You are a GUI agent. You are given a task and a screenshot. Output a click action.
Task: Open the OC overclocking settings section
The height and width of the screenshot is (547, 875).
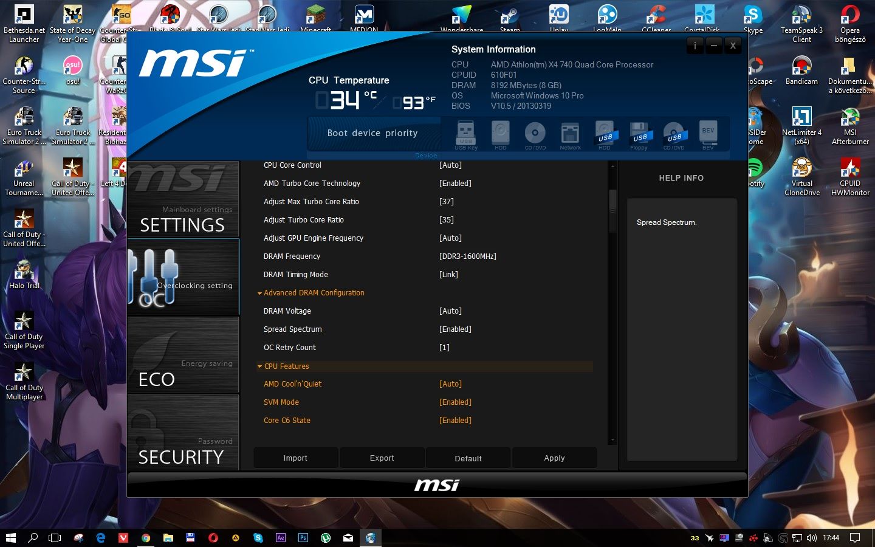click(x=184, y=277)
